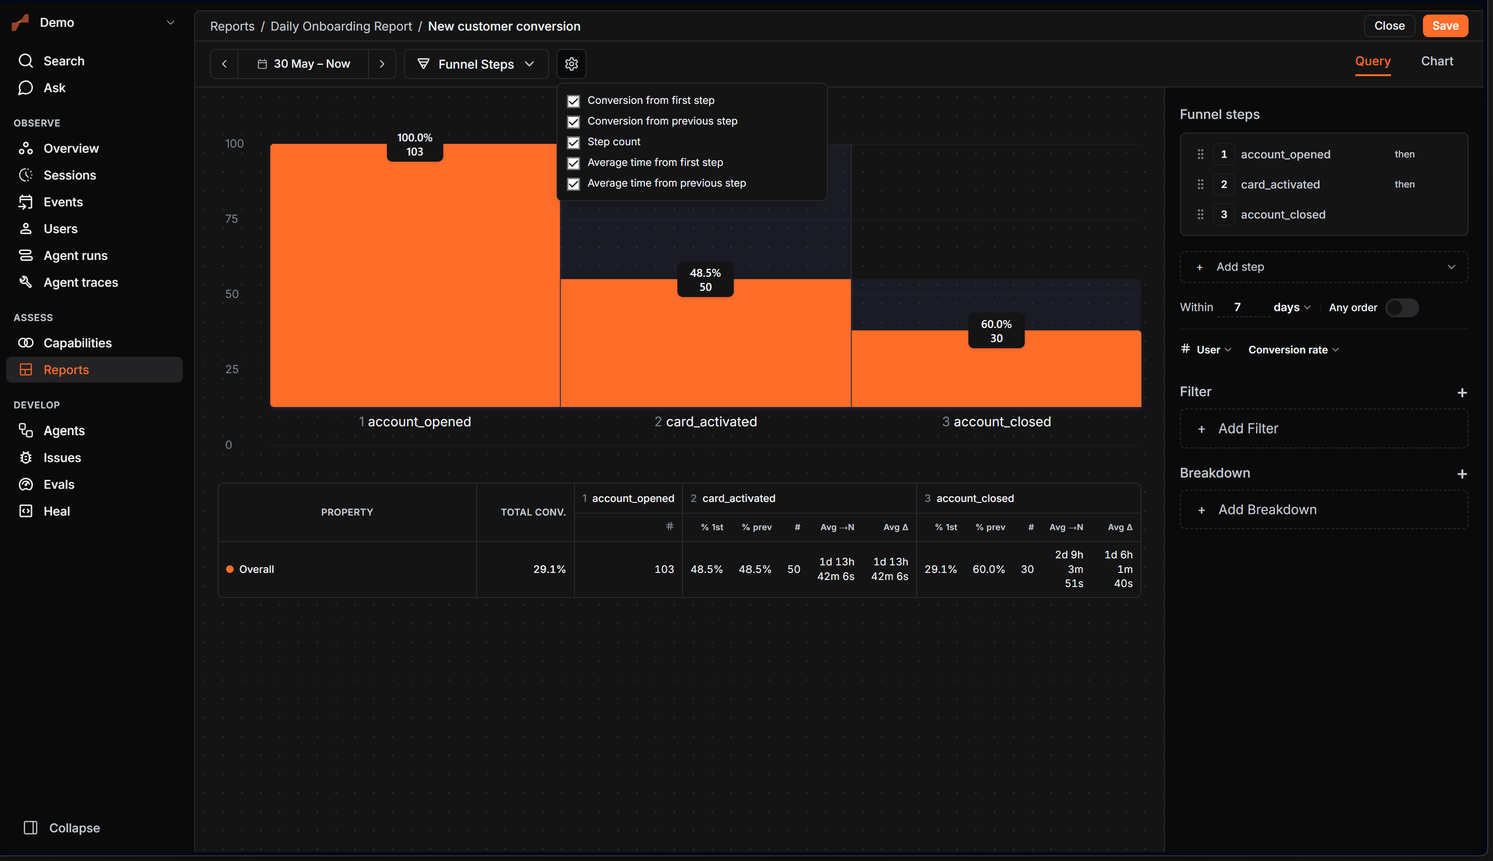Image resolution: width=1493 pixels, height=861 pixels.
Task: Click the plus icon beside Breakdown
Action: coord(1462,474)
